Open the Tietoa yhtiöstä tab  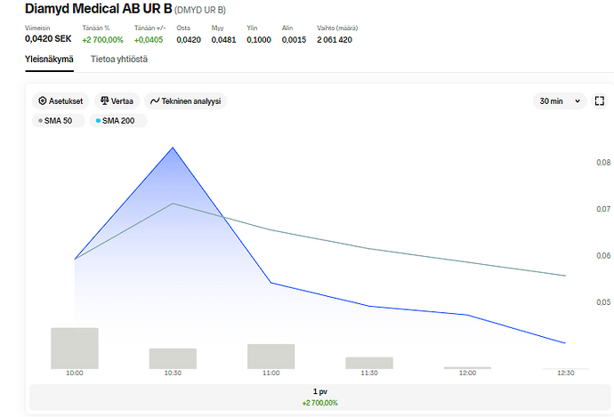119,59
